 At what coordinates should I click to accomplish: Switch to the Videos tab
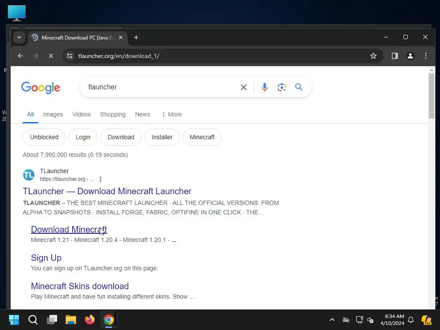pyautogui.click(x=81, y=114)
